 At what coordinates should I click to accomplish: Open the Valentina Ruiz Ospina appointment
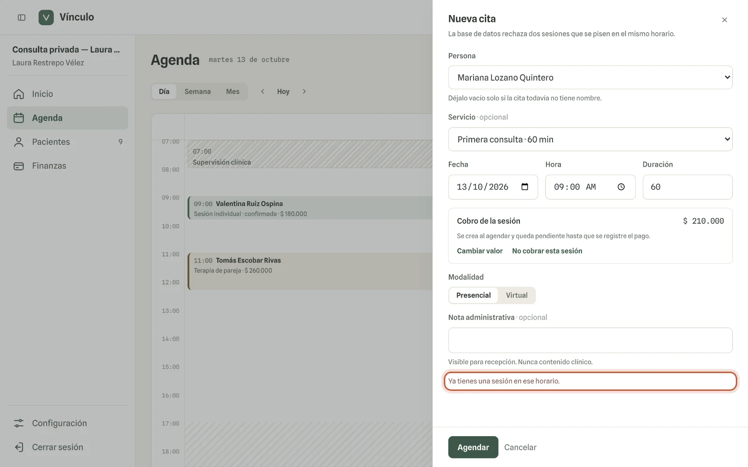coord(311,208)
